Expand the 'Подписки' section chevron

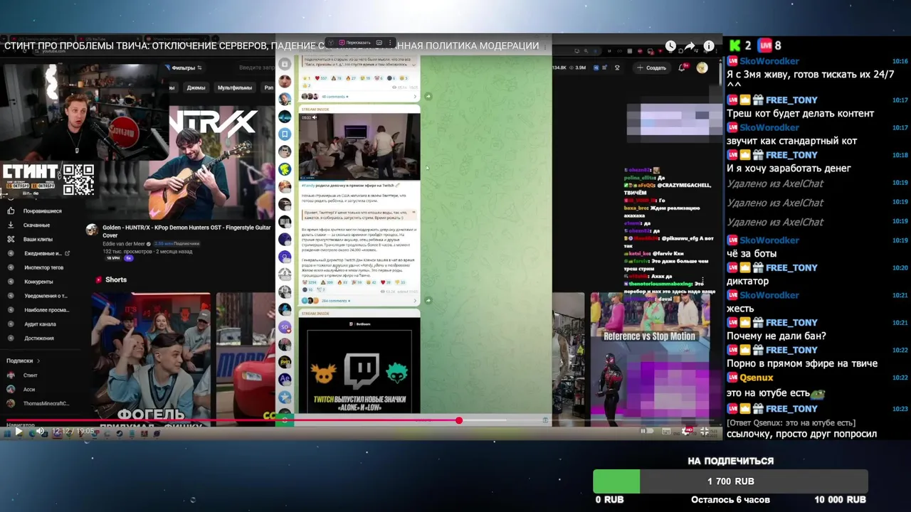38,361
